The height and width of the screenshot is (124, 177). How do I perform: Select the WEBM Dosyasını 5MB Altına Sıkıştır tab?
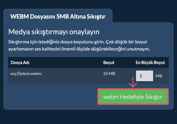pos(58,16)
